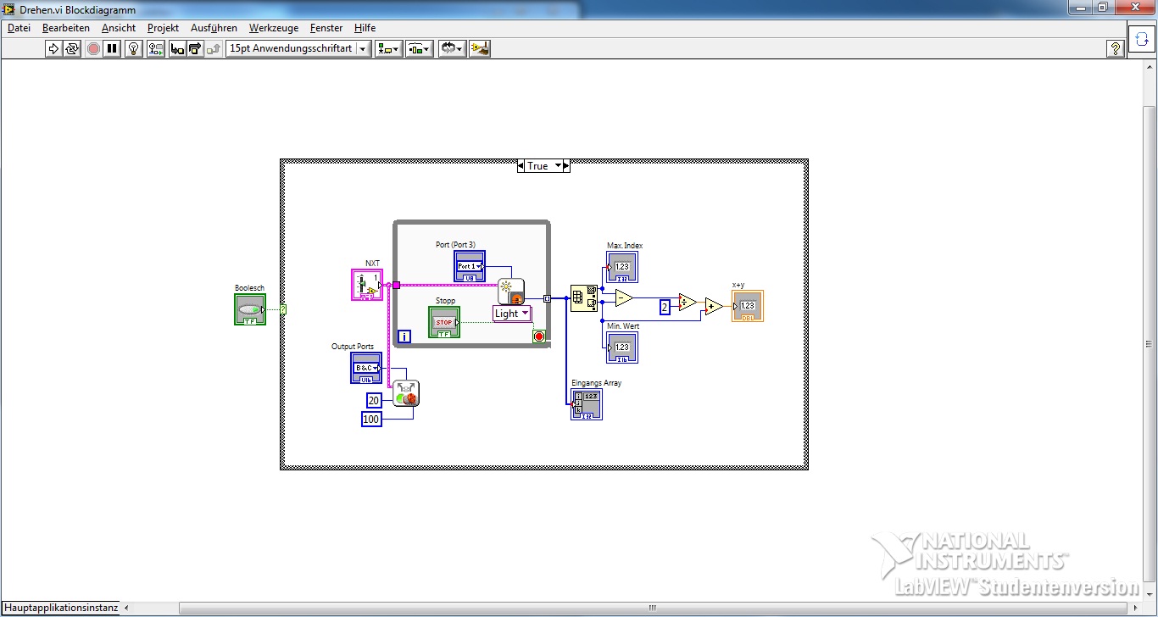
Task: Clean up the diagram with the broom icon
Action: (x=480, y=48)
